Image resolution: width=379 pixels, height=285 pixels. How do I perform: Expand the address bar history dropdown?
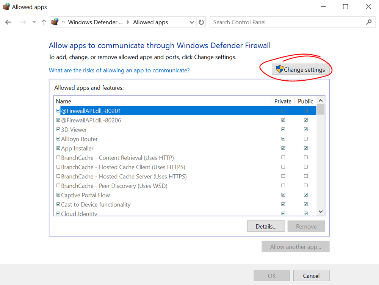pos(191,22)
